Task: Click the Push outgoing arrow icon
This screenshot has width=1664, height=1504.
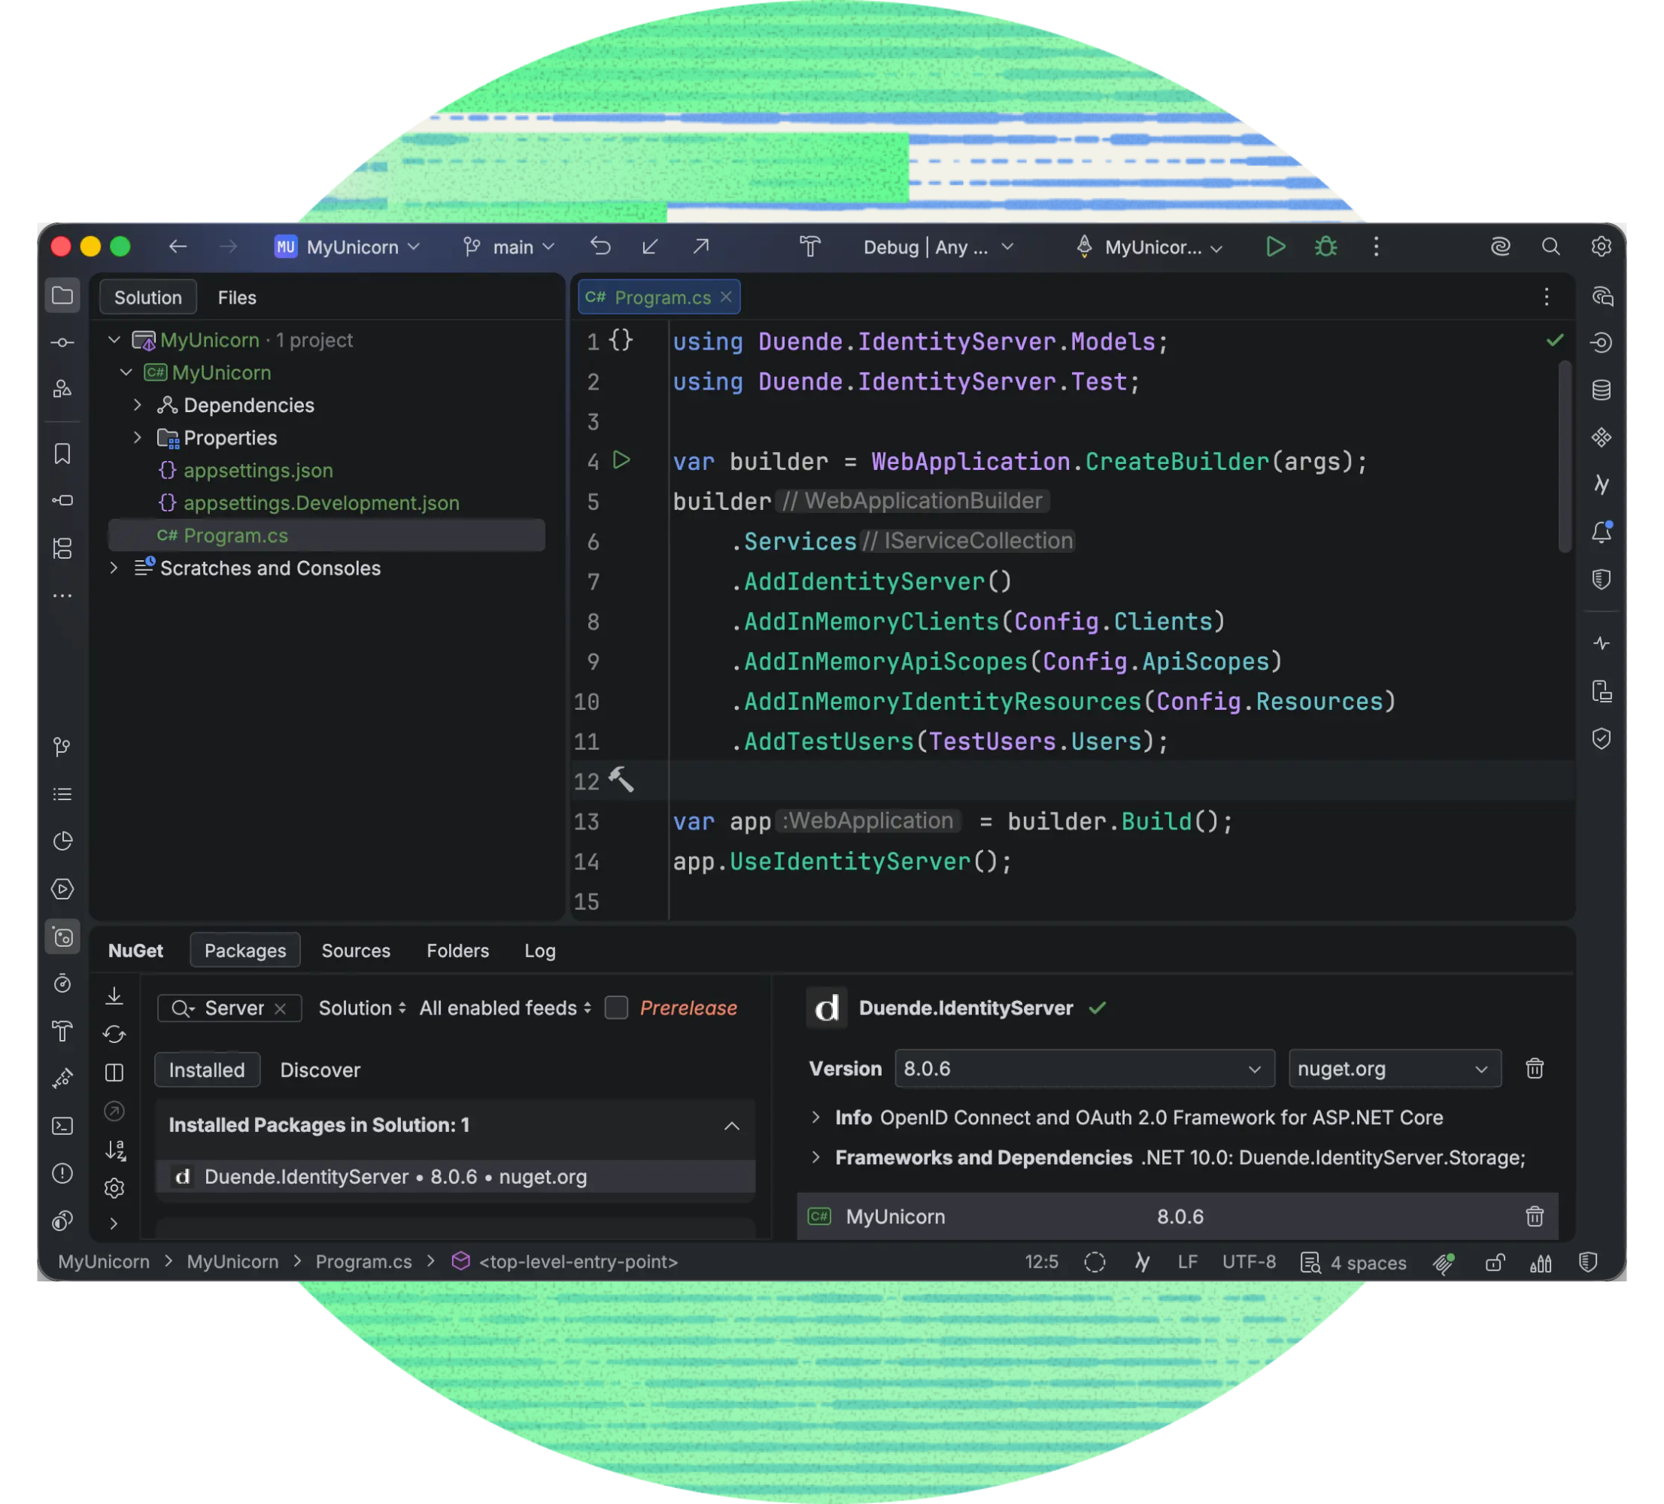Action: pos(701,247)
